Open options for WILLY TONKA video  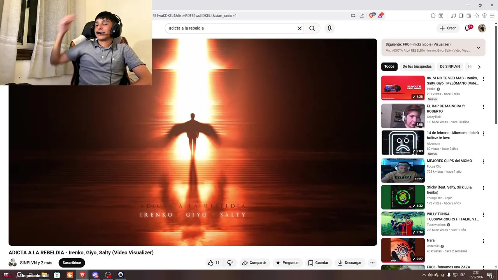484,215
